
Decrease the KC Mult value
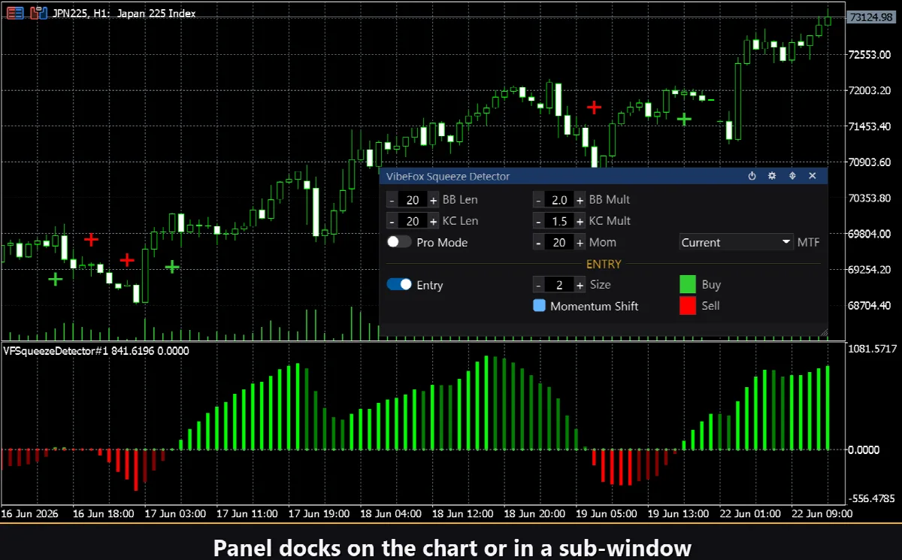tap(538, 221)
